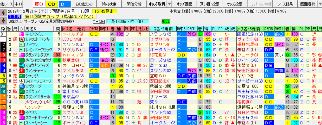Click the 枠 column header
This screenshot has height=125, width=322.
click(x=3, y=29)
